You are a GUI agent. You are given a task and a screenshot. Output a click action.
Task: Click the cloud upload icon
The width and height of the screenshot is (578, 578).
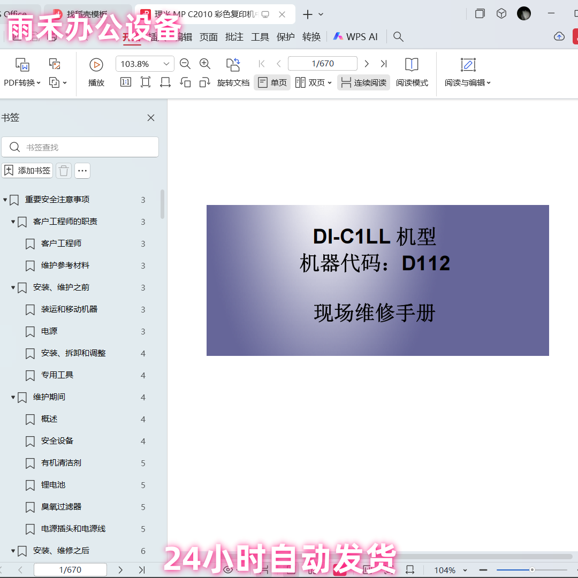(559, 36)
